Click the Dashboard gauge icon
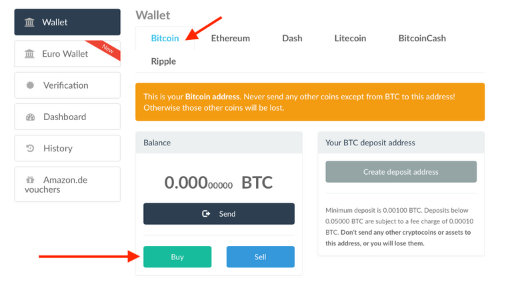This screenshot has height=282, width=512. click(x=31, y=117)
